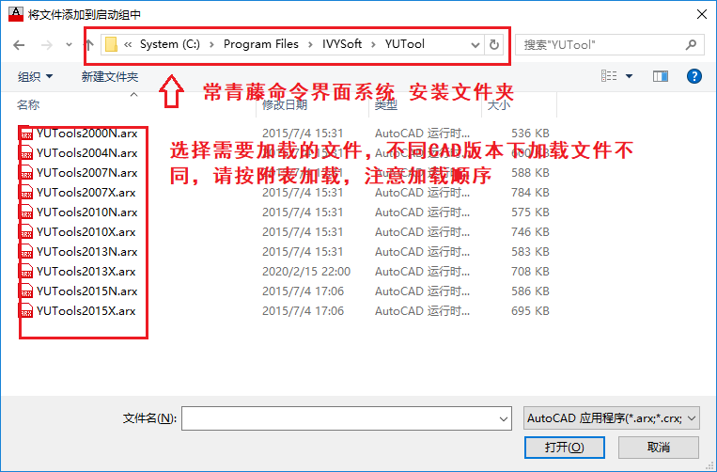Sort by 大小 column header

[499, 105]
